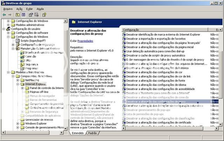The width and height of the screenshot is (224, 141).
Task: Click the policy list vertical scrollbar thumb
Action: (220, 75)
